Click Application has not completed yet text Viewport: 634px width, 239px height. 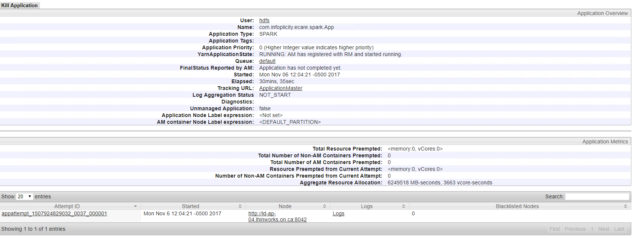pos(300,68)
